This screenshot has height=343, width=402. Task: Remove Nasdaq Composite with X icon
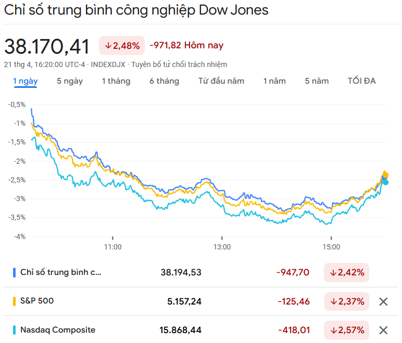(x=383, y=330)
